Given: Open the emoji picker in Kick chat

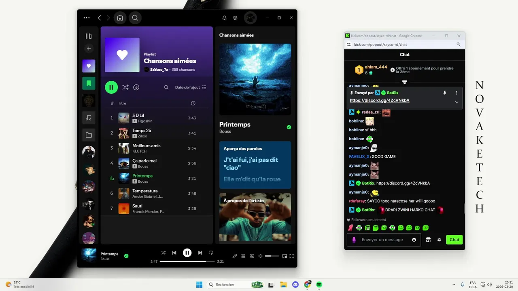Looking at the screenshot, I should [414, 240].
